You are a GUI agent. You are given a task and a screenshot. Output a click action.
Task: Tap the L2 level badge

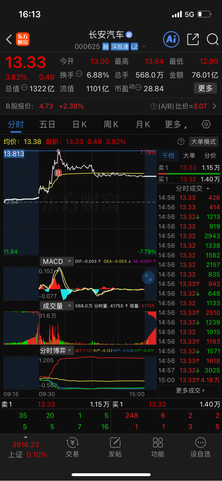[x=134, y=47]
